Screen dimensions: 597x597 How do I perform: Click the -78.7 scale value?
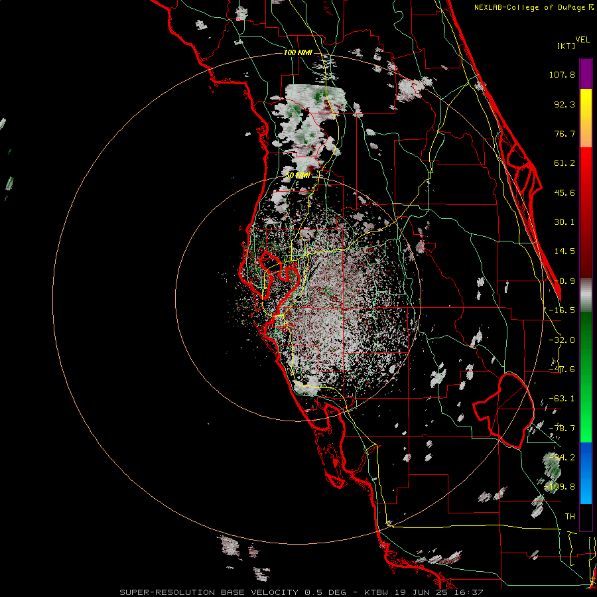pyautogui.click(x=562, y=429)
